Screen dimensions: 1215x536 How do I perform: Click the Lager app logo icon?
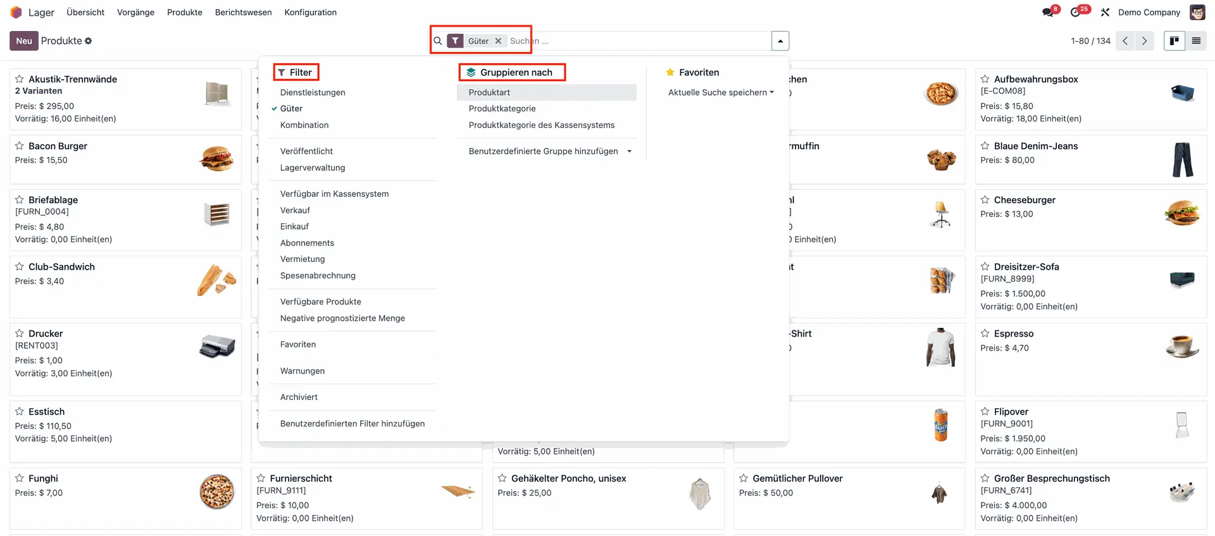click(16, 12)
